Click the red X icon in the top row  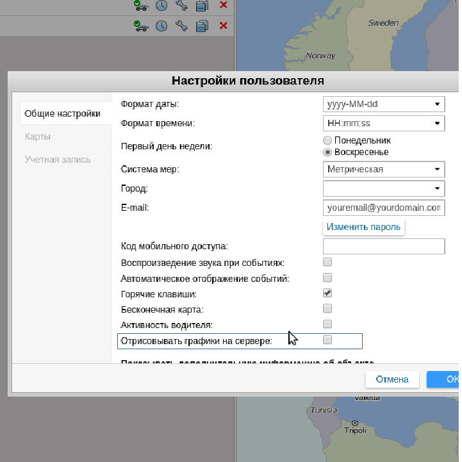click(223, 5)
